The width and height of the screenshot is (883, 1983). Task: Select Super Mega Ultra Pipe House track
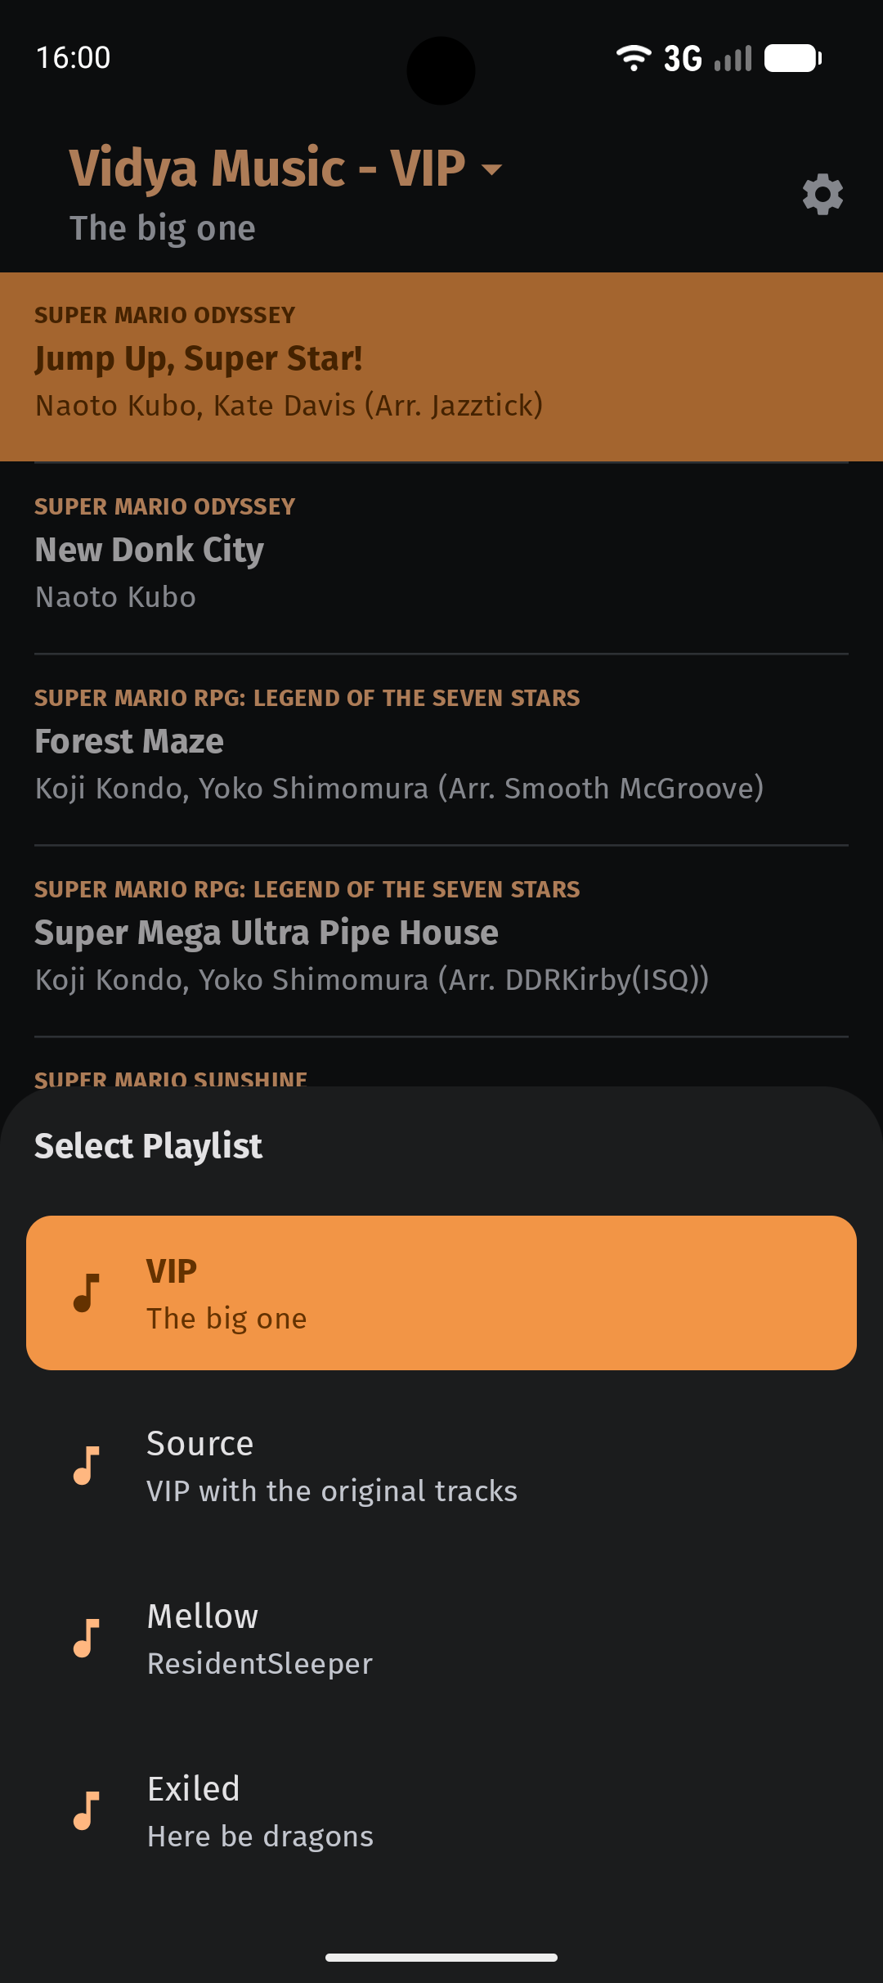(441, 941)
